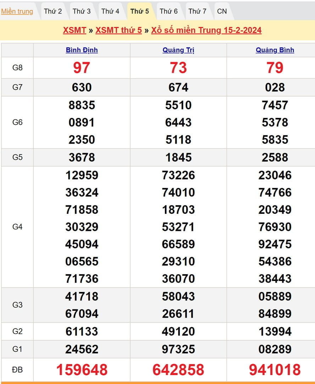Open the Thứ 6 tab

pyautogui.click(x=168, y=11)
